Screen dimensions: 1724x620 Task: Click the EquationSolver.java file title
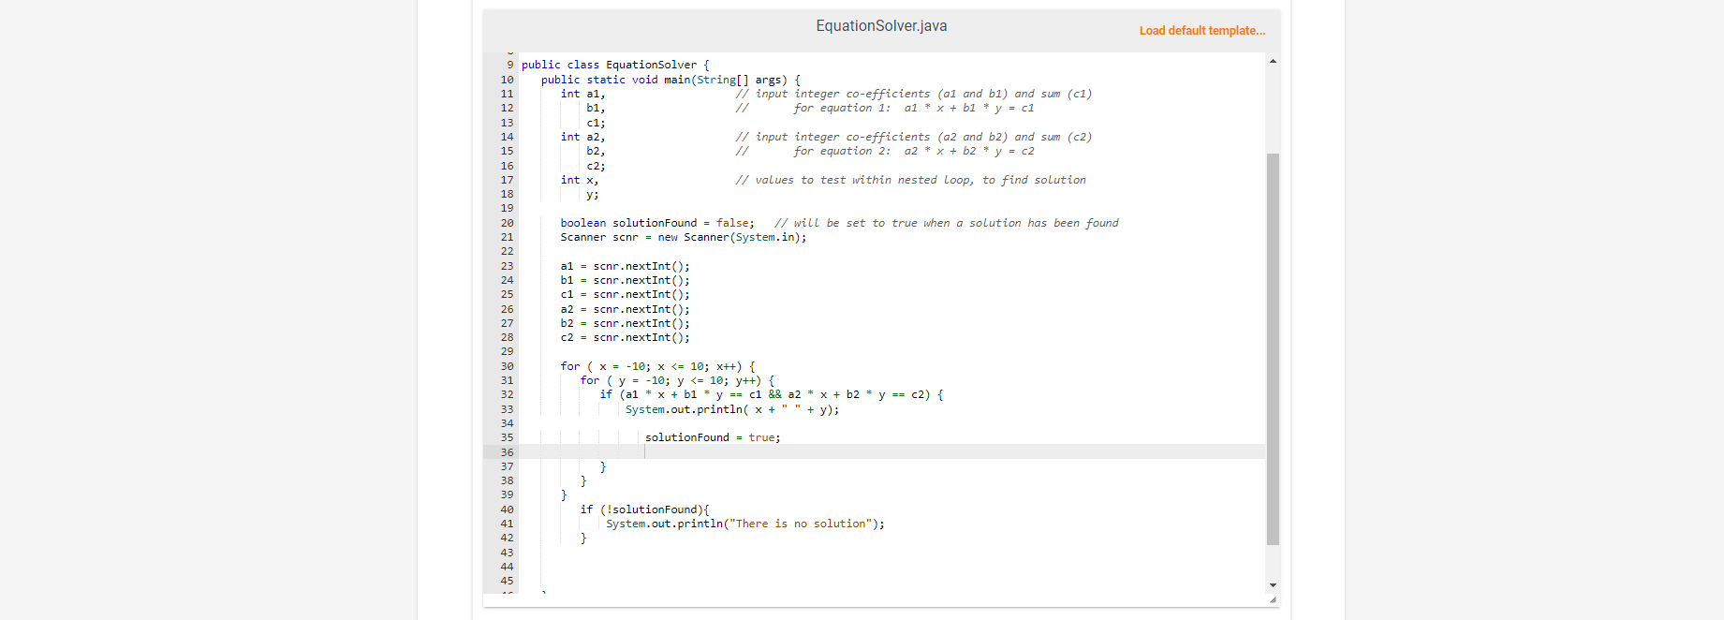pos(881,26)
